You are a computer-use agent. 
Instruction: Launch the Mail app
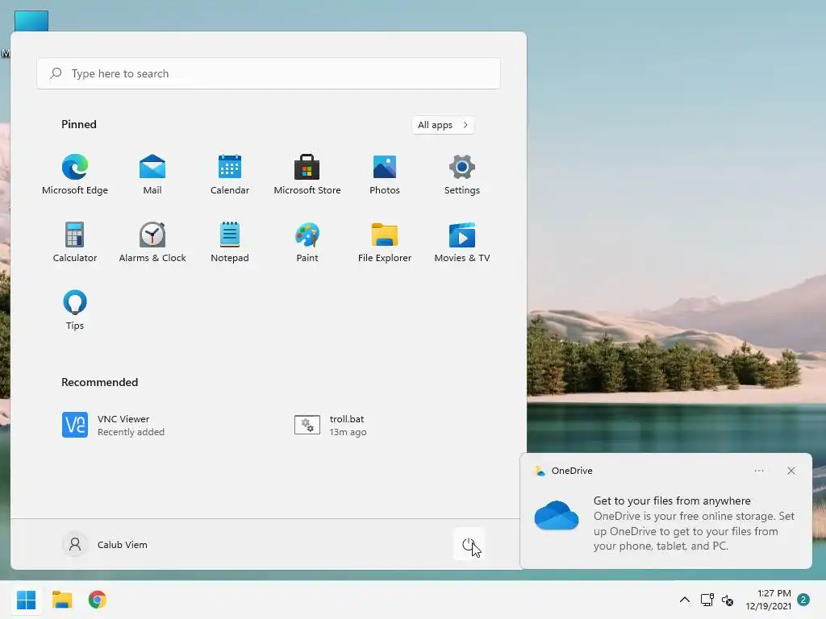[x=152, y=175]
